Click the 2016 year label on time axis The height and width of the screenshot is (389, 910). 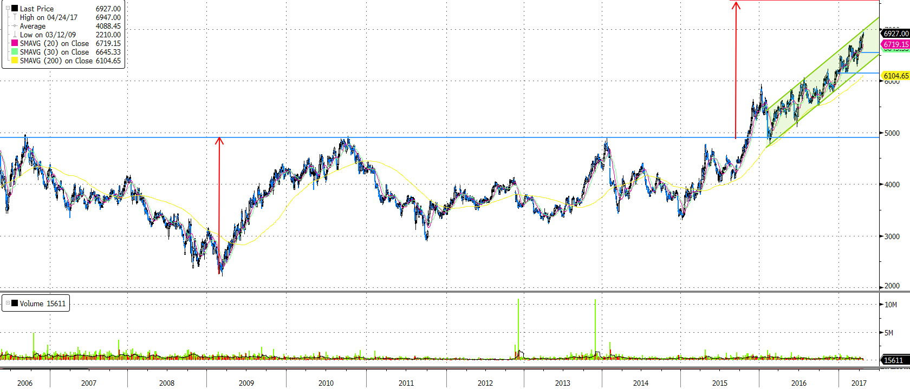coord(799,383)
